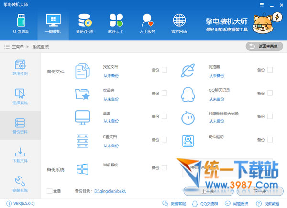Check backup box for 我的文档
Image resolution: width=287 pixels, height=208 pixels.
(x=165, y=70)
